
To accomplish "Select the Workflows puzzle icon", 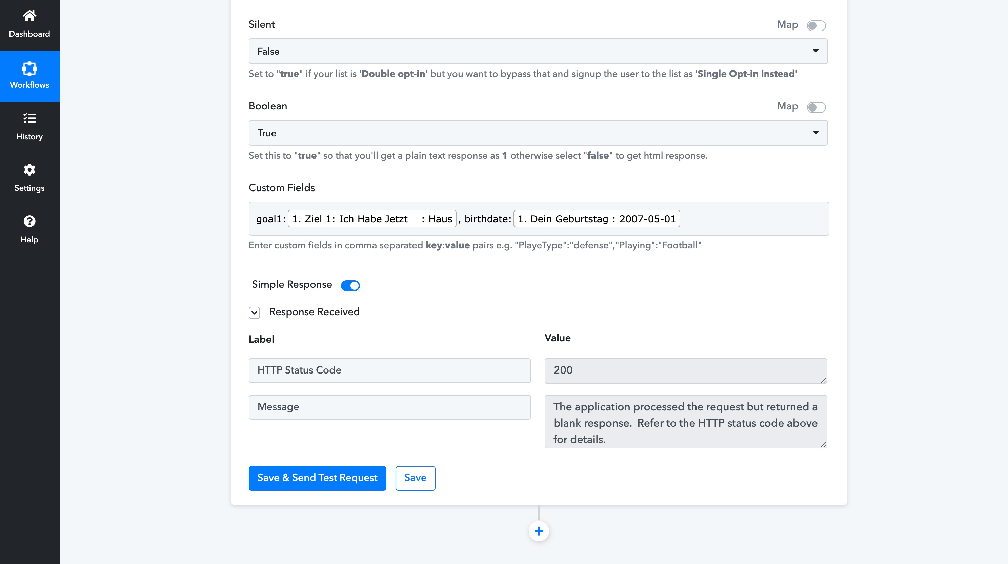I will 29,69.
